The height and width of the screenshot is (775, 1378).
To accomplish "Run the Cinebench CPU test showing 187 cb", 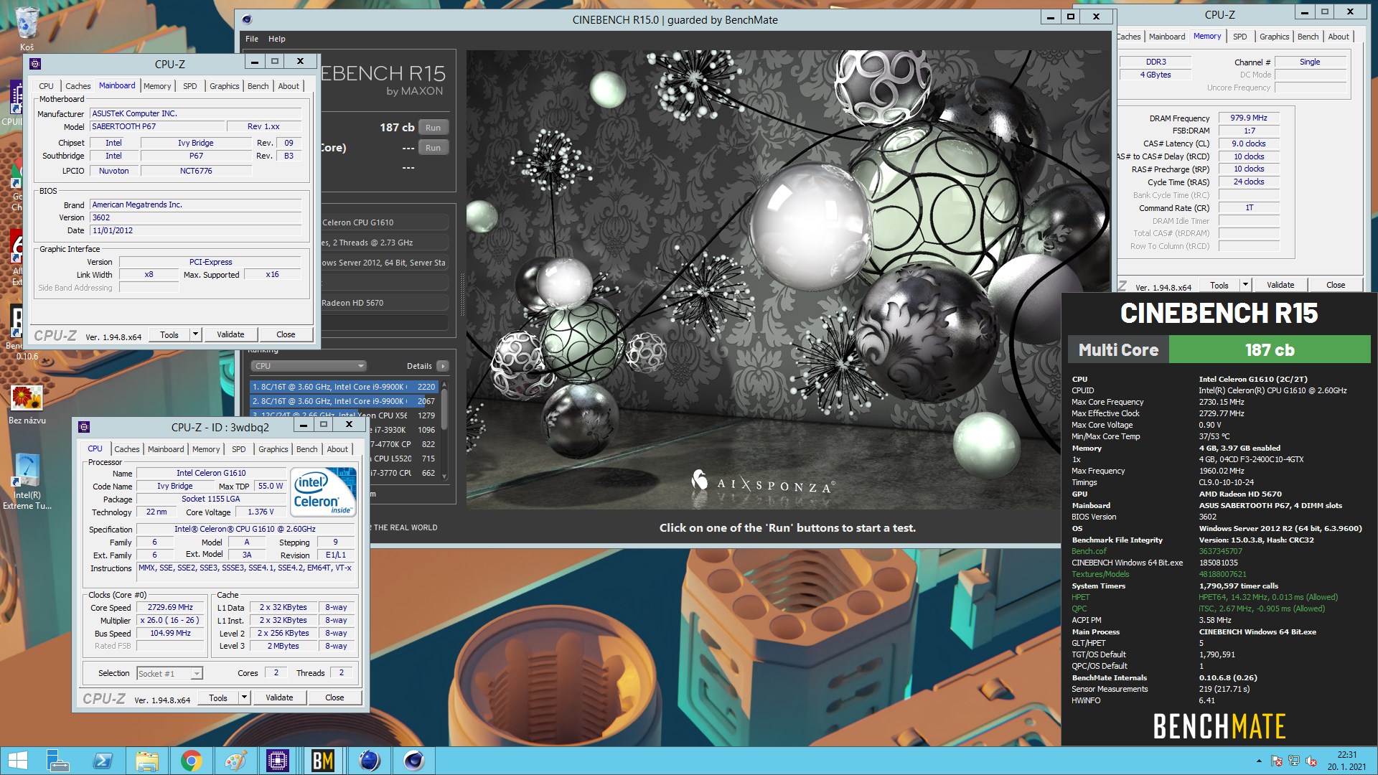I will [433, 128].
